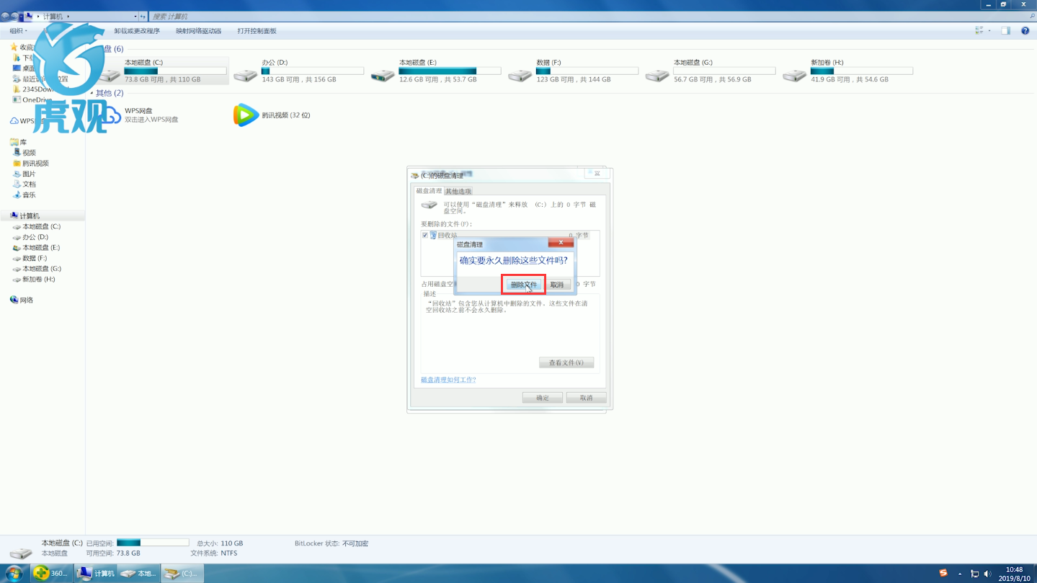Select 办公 (D:) in the sidebar tree
This screenshot has height=583, width=1037.
pos(31,237)
